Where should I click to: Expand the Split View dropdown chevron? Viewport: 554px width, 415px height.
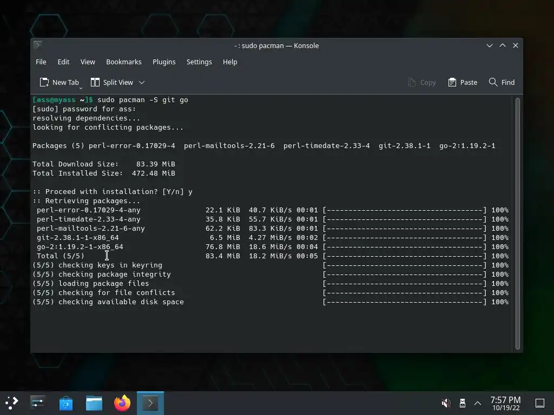[142, 82]
